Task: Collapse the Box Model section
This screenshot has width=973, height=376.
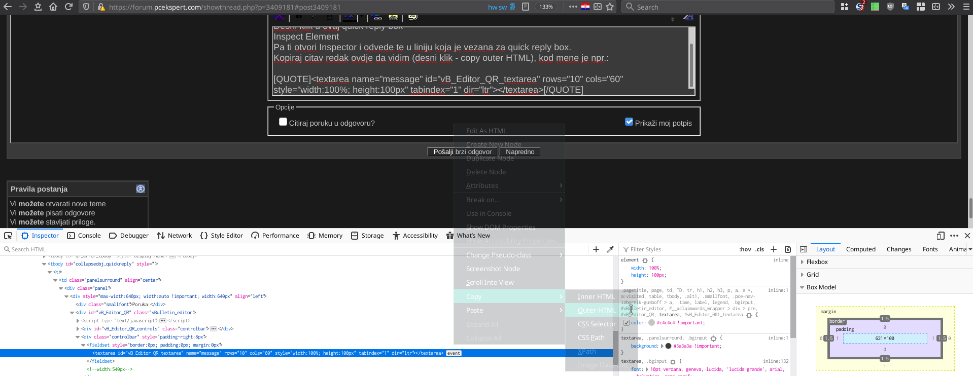Action: (x=802, y=287)
